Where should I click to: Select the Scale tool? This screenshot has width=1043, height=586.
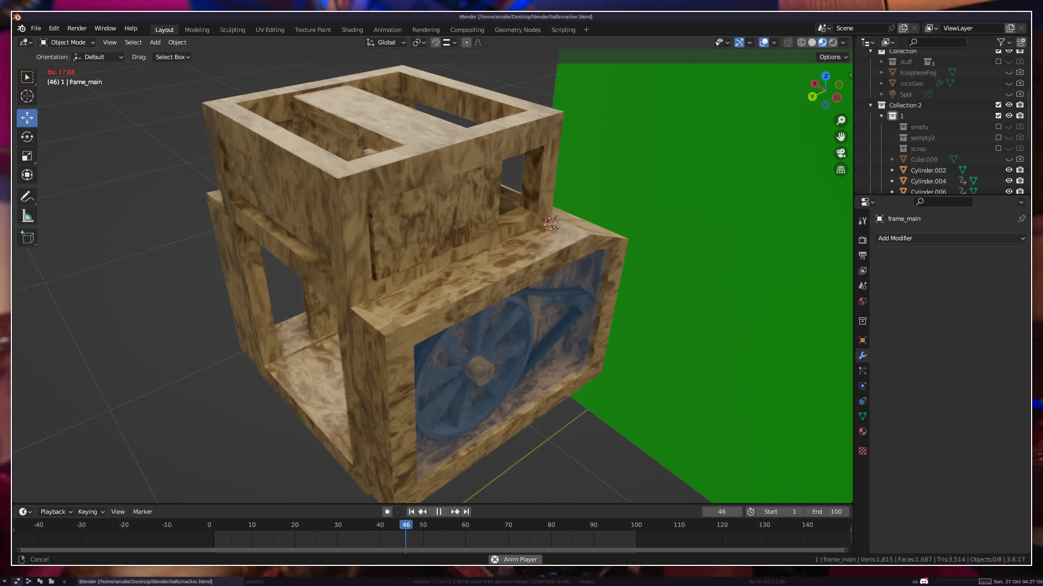click(27, 156)
